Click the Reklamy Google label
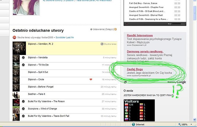Image resolution: width=197 pixels, height=127 pixels. pos(177,82)
